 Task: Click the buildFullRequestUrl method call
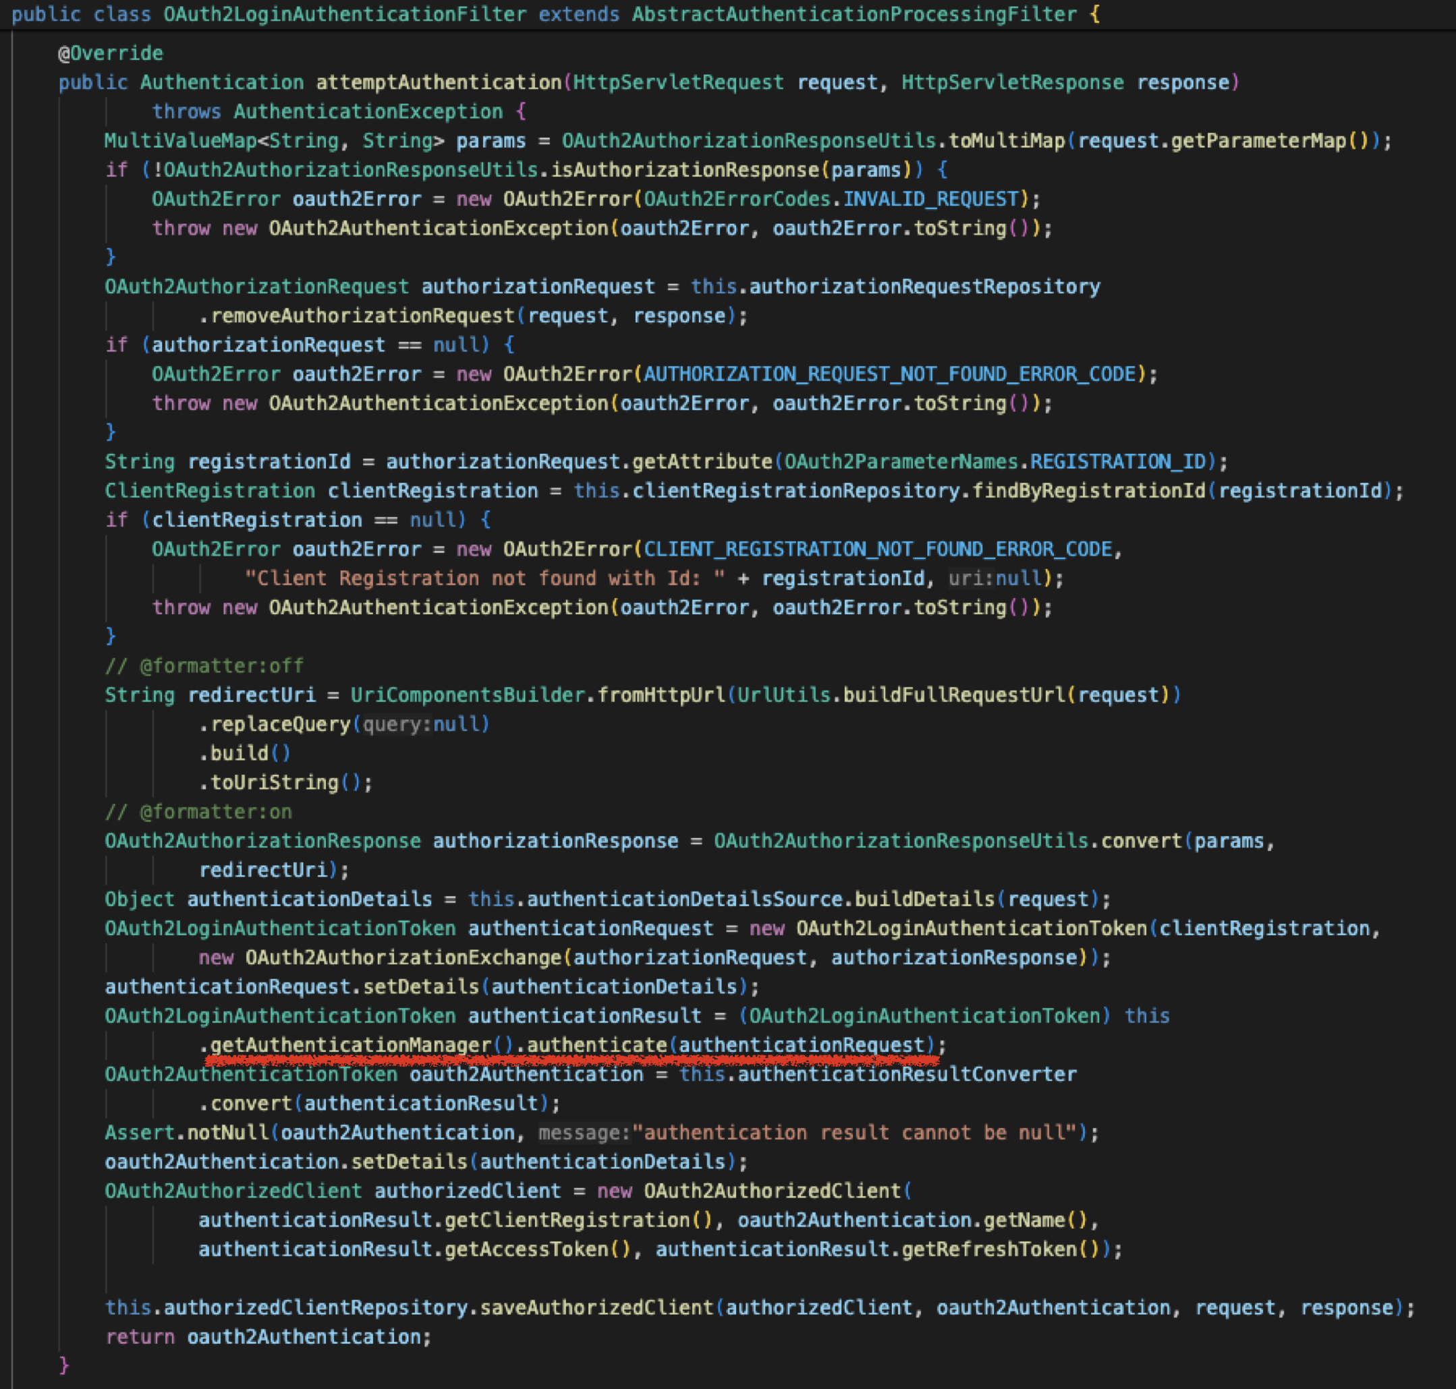coord(955,695)
